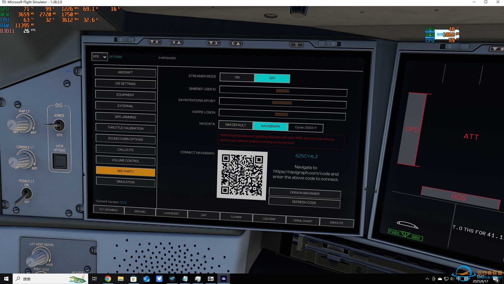Click OPEN IN BROWSER button
The image size is (504, 284).
pos(305,193)
